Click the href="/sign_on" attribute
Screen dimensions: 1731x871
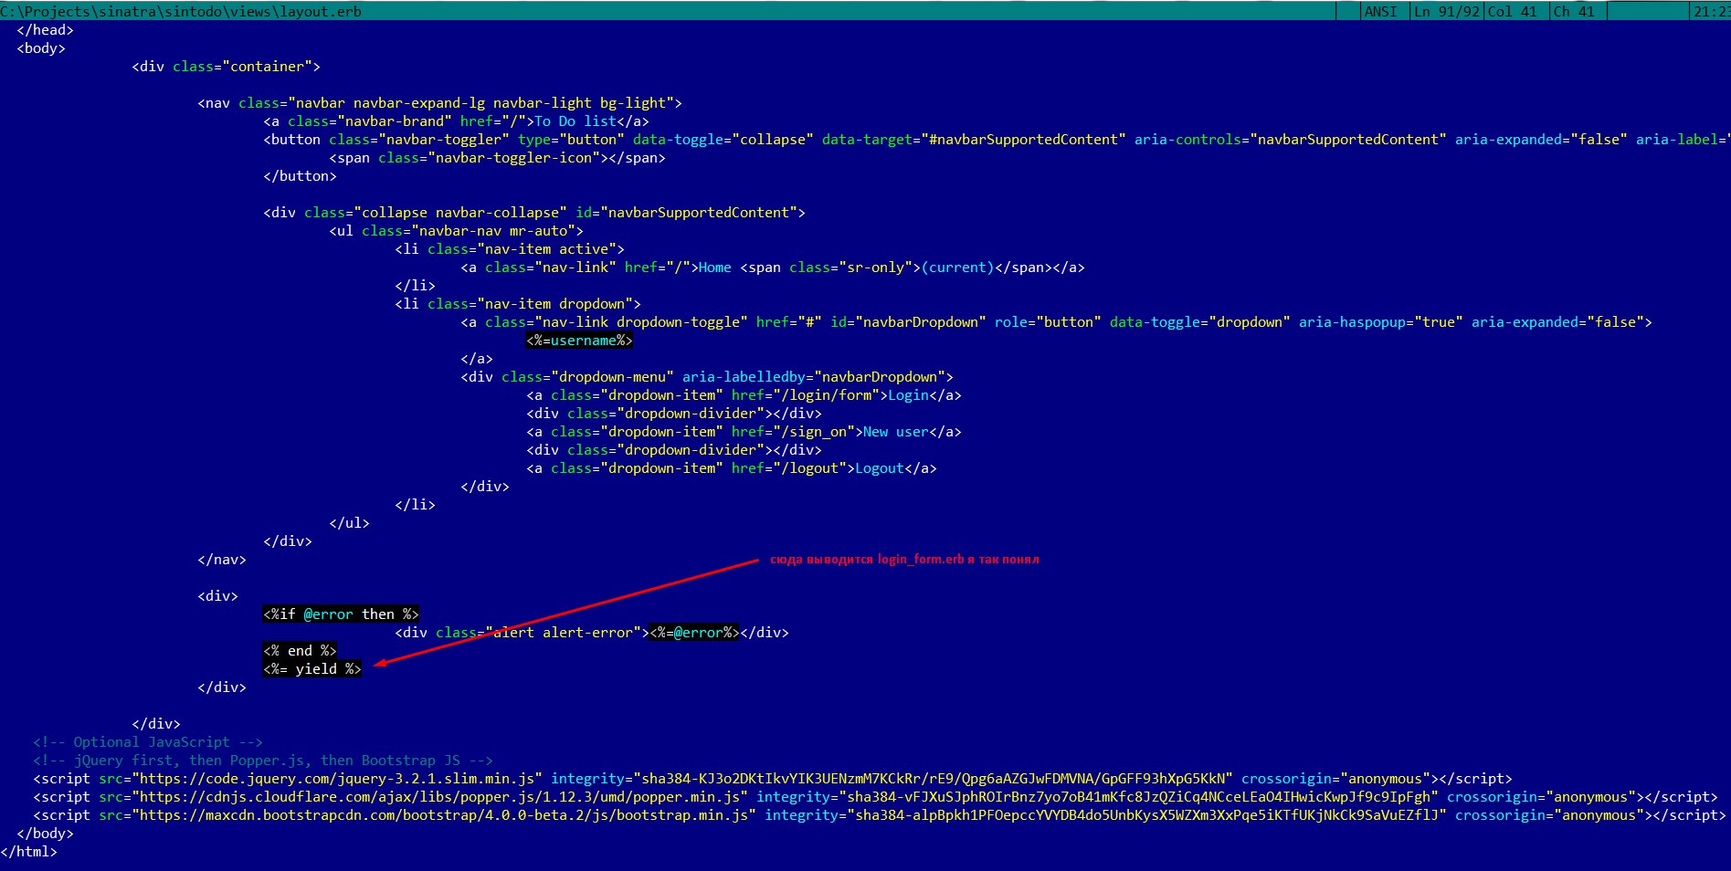pyautogui.click(x=793, y=432)
